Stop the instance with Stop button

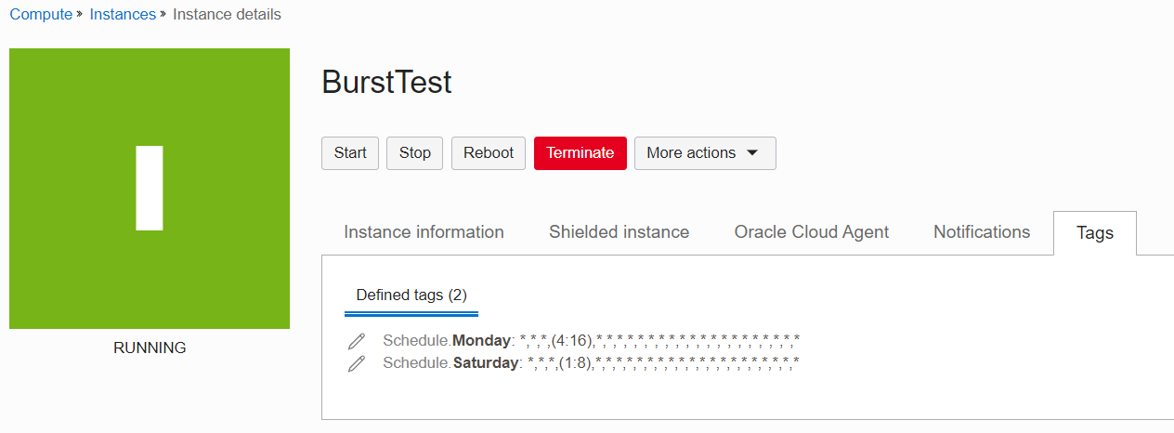click(415, 153)
